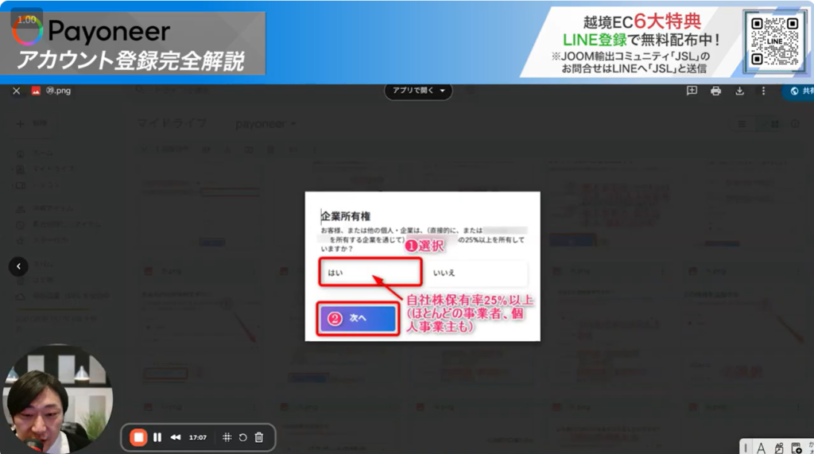Click the 'A' input mode icon in IME bar
Image resolution: width=814 pixels, height=454 pixels.
pos(761,448)
